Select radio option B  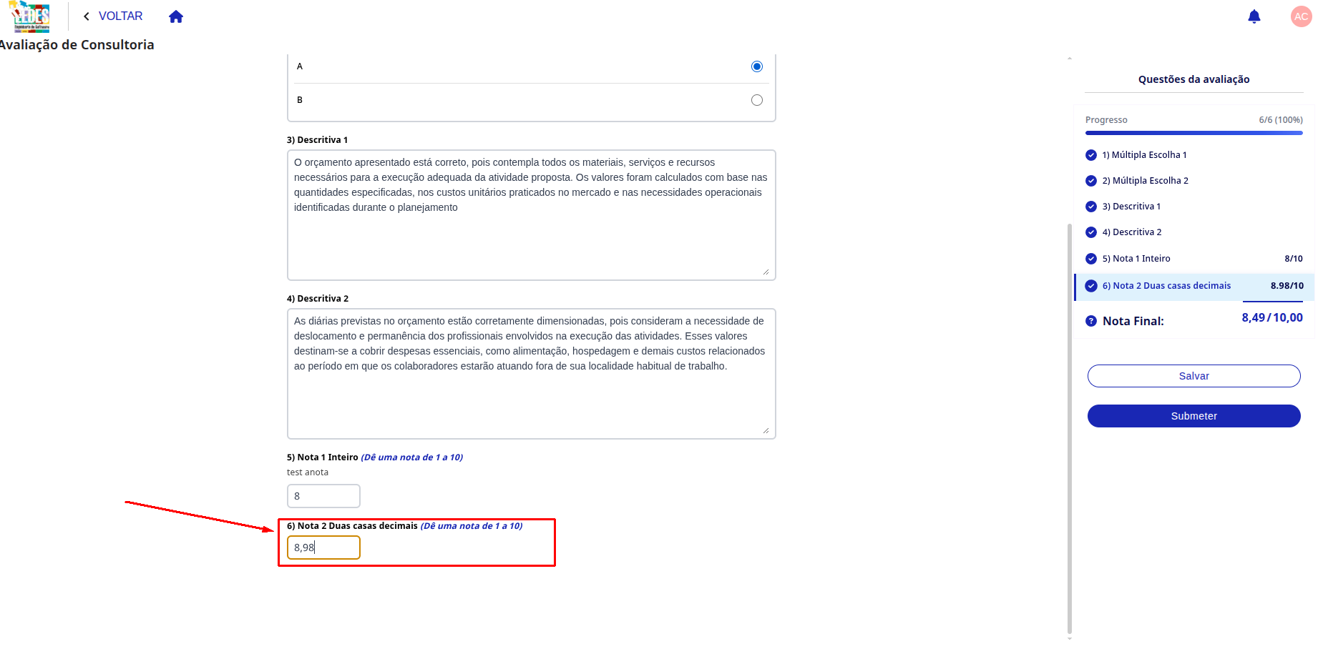click(757, 100)
